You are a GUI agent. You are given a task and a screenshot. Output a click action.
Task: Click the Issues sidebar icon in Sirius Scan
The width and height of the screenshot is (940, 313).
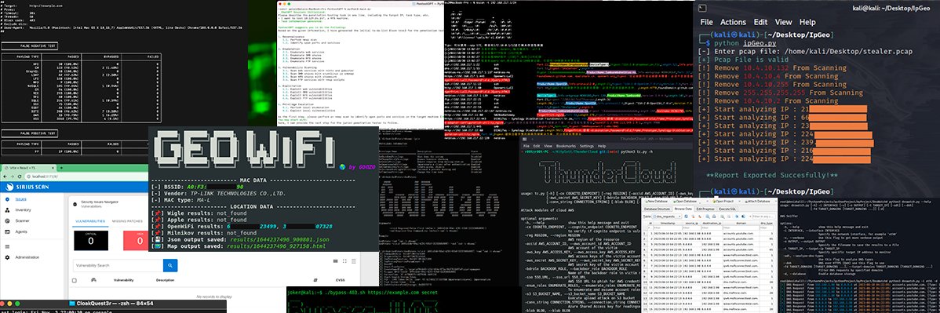coord(7,199)
